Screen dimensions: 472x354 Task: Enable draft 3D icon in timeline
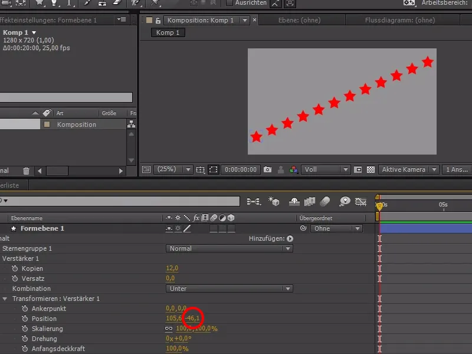(x=274, y=201)
